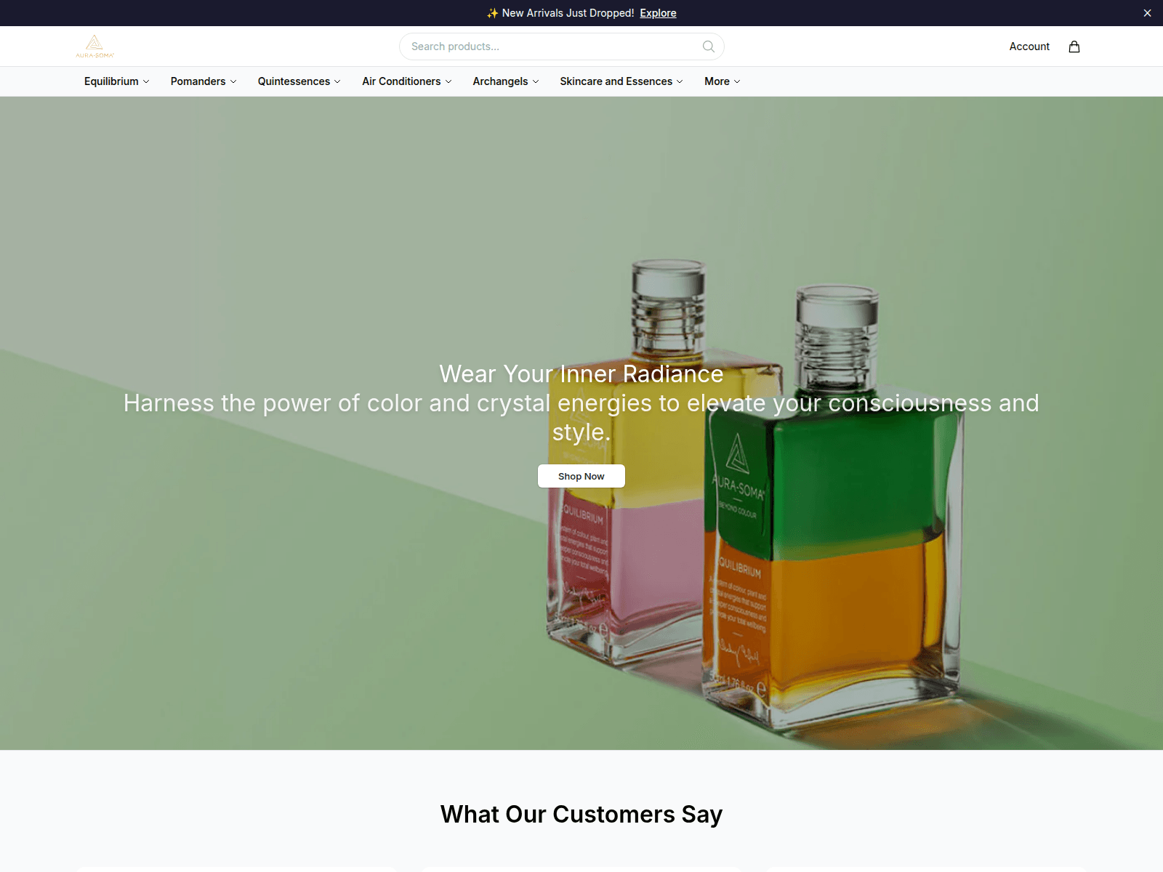Click the Wear Your Inner Radiance heading
Viewport: 1163px width, 872px height.
coord(581,374)
